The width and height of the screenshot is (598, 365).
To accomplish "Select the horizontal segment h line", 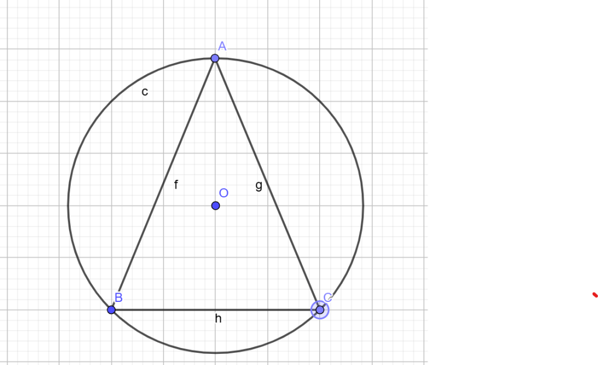I will point(175,310).
